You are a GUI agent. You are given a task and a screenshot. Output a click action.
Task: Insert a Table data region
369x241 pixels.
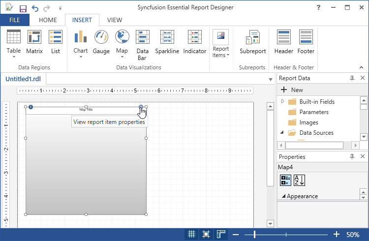(x=14, y=42)
